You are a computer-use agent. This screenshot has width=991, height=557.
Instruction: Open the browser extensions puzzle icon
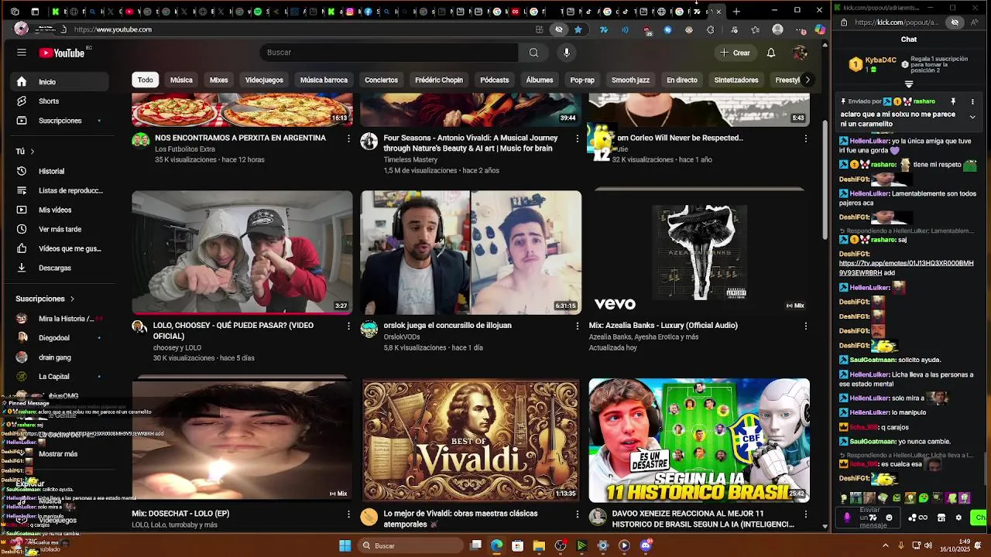711,29
